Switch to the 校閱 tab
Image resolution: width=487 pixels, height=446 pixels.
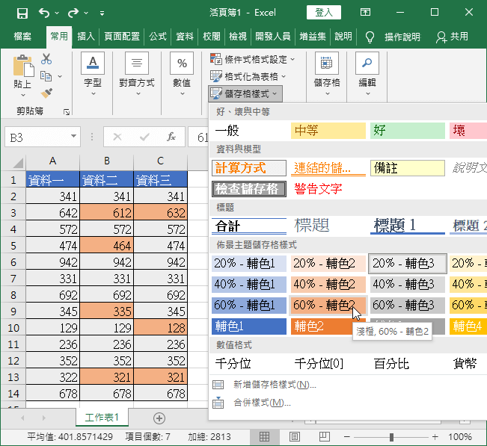click(211, 37)
